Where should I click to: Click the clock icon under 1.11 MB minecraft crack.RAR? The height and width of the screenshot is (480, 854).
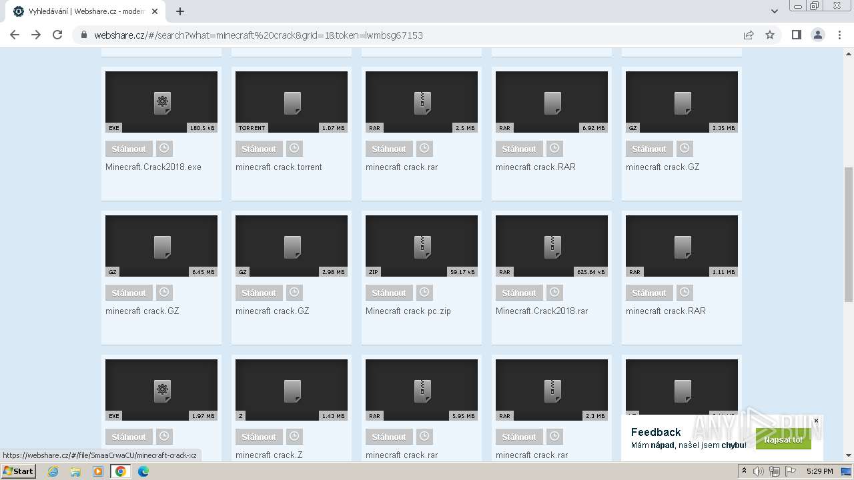click(x=685, y=293)
